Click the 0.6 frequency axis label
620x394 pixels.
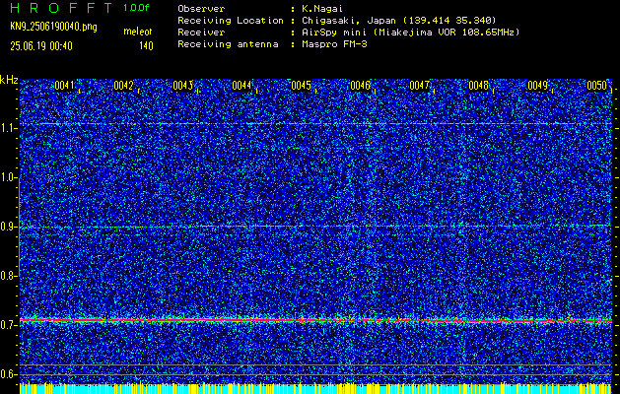[x=8, y=374]
